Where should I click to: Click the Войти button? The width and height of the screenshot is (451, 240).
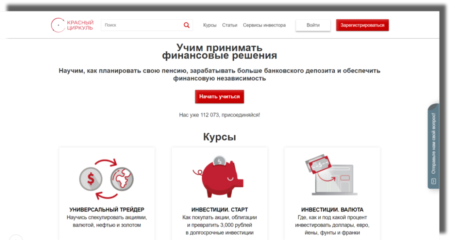[313, 25]
